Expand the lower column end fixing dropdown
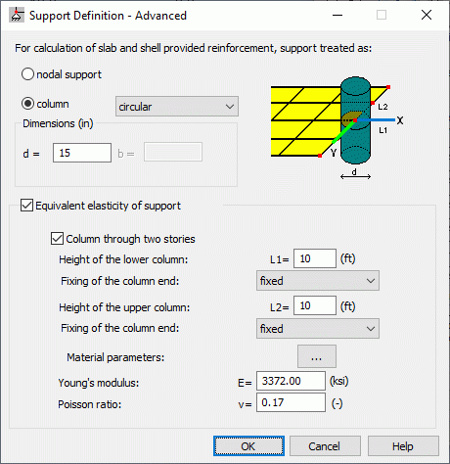This screenshot has width=450, height=464. 318,281
